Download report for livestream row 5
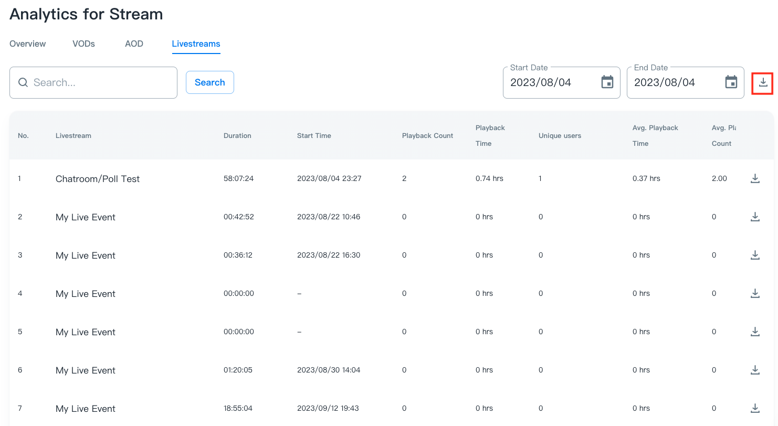Viewport: 778px width, 426px height. point(755,332)
